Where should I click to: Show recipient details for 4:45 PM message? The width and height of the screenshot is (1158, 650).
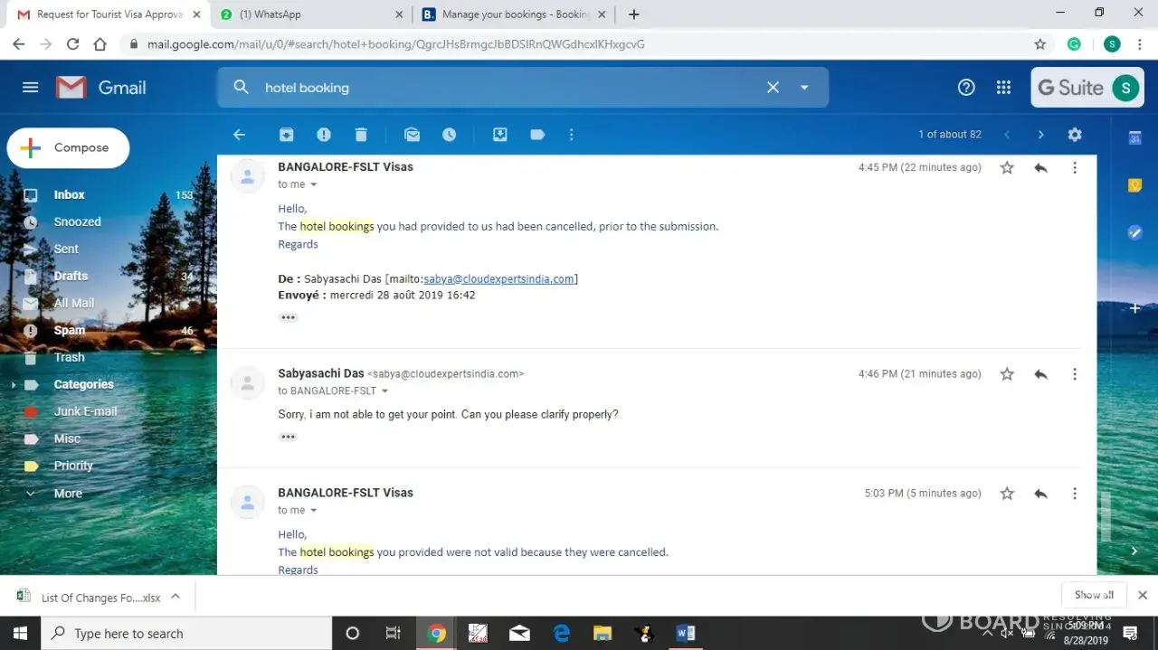coord(314,184)
